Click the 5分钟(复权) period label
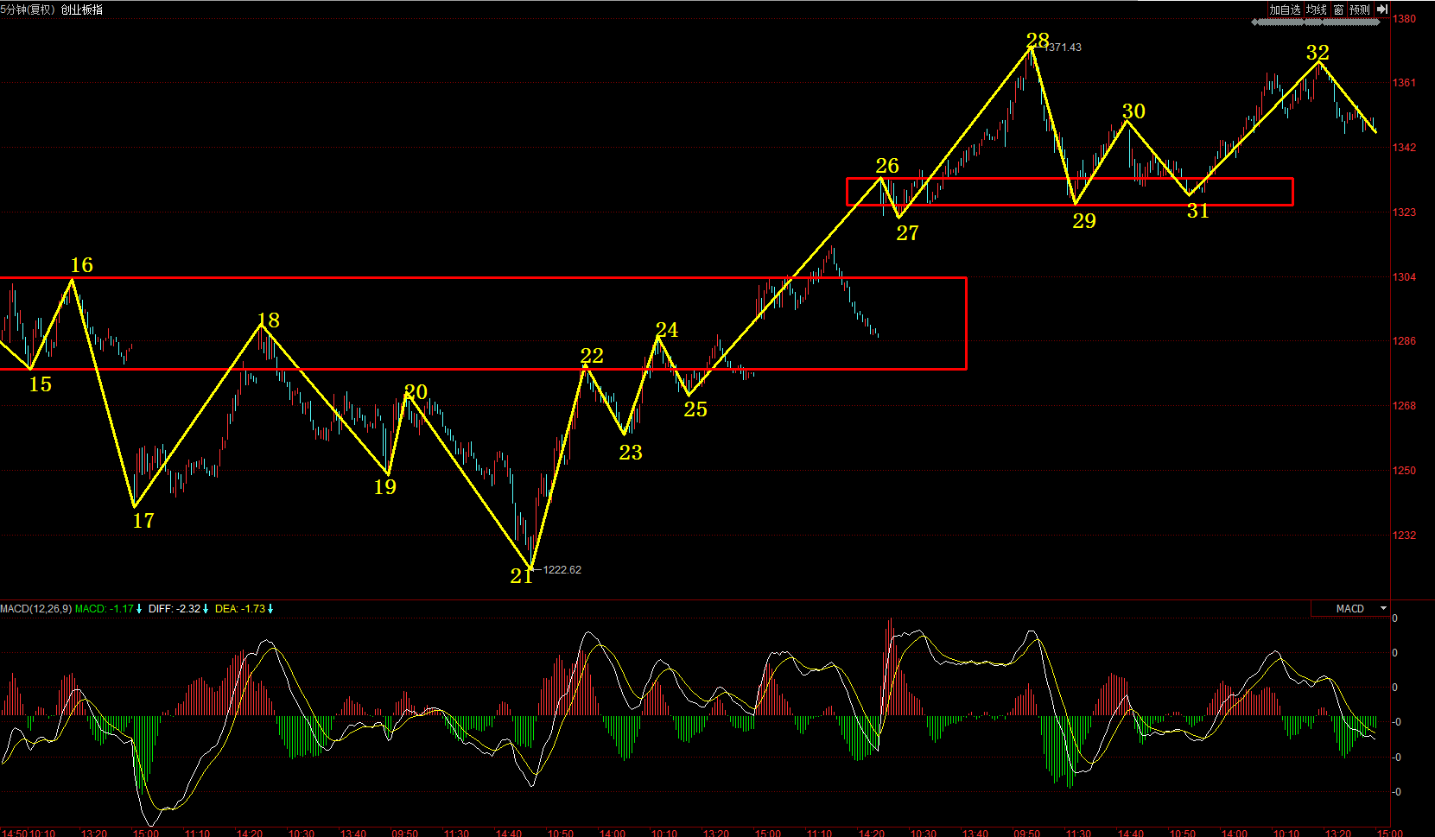The height and width of the screenshot is (837, 1435). (28, 10)
